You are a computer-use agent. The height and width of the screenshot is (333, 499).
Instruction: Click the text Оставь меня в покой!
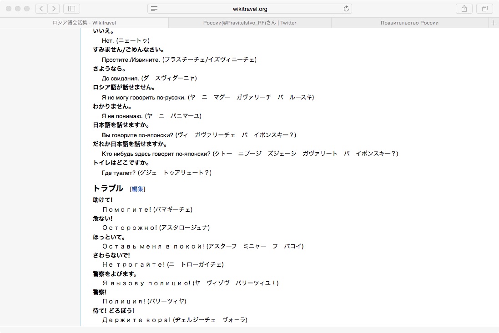153,246
